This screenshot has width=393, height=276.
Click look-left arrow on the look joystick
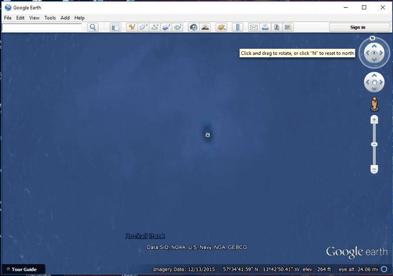367,53
